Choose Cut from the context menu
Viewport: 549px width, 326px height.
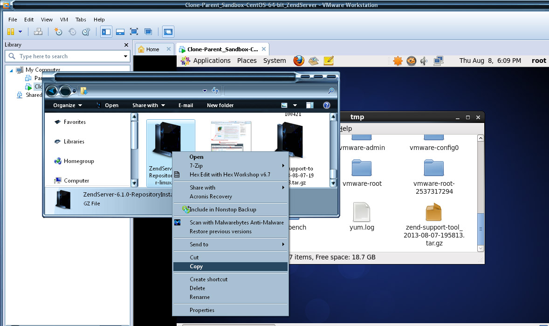(230, 258)
